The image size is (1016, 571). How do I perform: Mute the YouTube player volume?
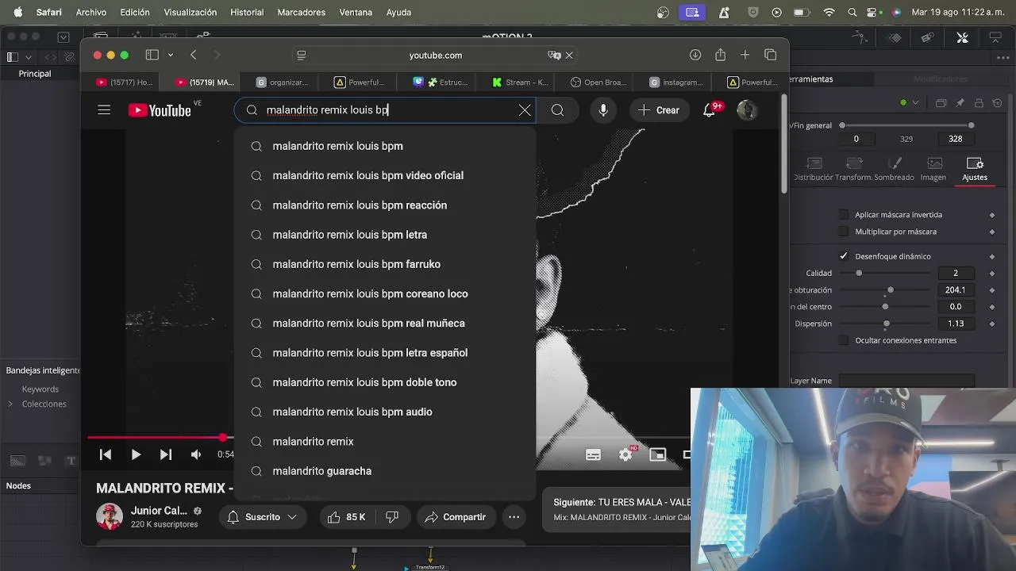pos(195,454)
